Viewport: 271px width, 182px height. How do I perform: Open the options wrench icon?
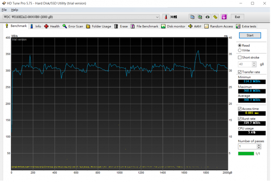215,17
